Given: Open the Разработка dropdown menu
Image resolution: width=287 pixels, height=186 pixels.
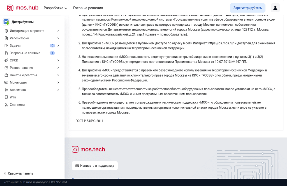Looking at the screenshot, I should (55, 8).
